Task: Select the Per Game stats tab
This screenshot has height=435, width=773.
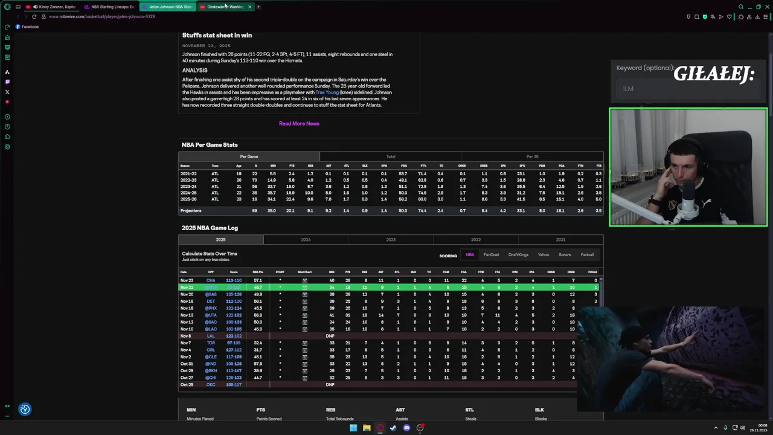Action: 249,156
